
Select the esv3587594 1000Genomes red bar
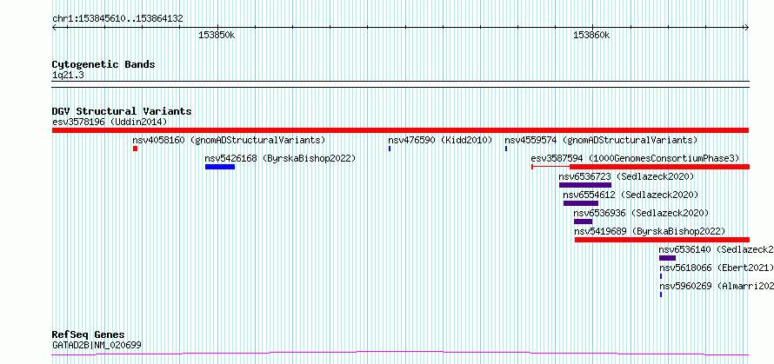(x=640, y=167)
